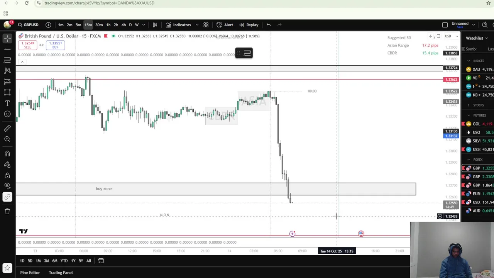
Task: Toggle lock all drawings
Action: click(x=7, y=175)
